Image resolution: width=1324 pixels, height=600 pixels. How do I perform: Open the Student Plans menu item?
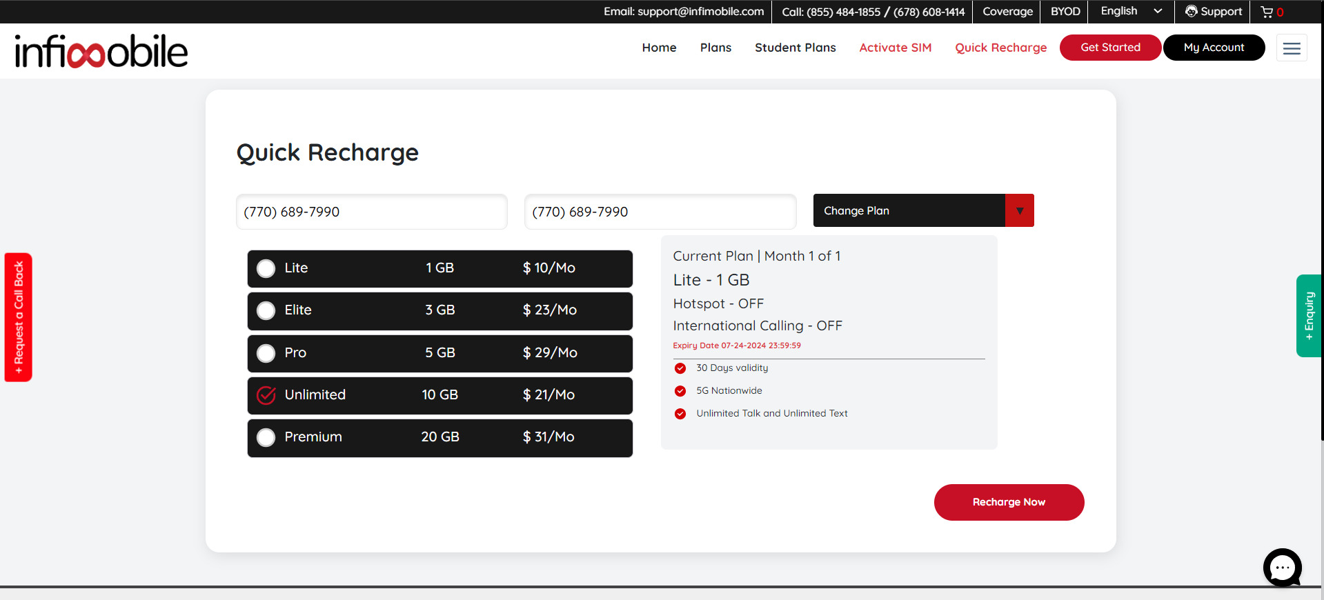coord(795,48)
